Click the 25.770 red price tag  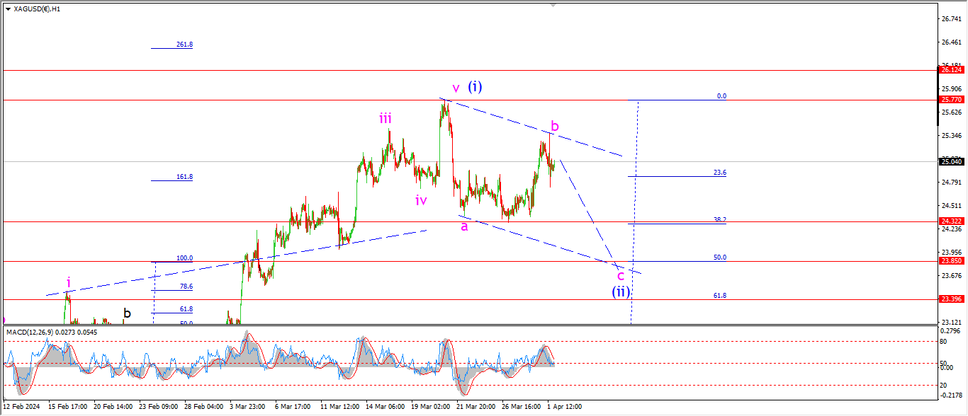point(950,100)
